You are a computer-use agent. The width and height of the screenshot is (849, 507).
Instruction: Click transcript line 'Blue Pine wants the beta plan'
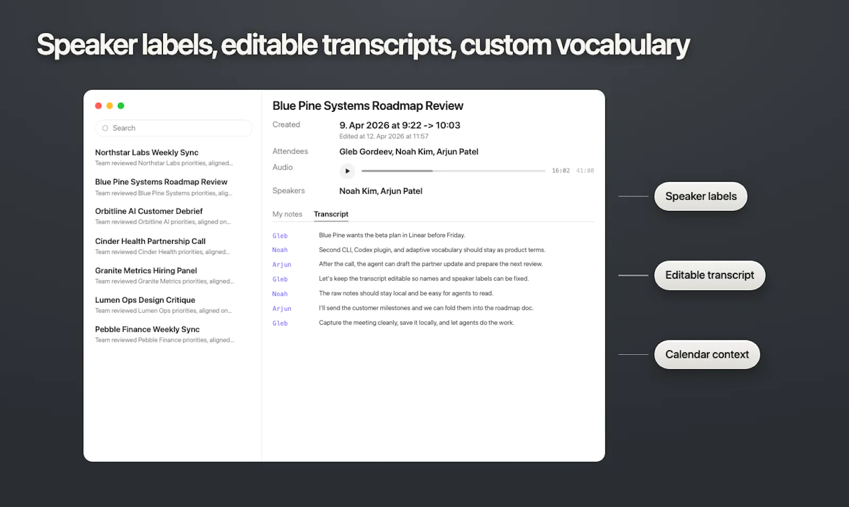[x=392, y=235]
